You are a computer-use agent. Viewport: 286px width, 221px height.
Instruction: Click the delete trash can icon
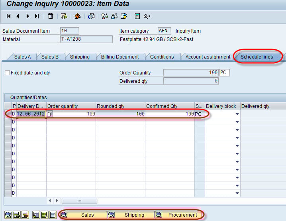pyautogui.click(x=51, y=16)
